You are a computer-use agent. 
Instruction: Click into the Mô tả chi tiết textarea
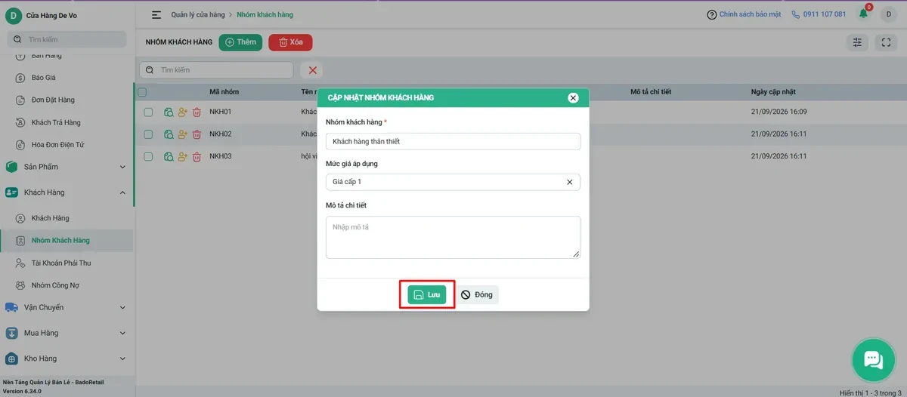[x=453, y=237]
